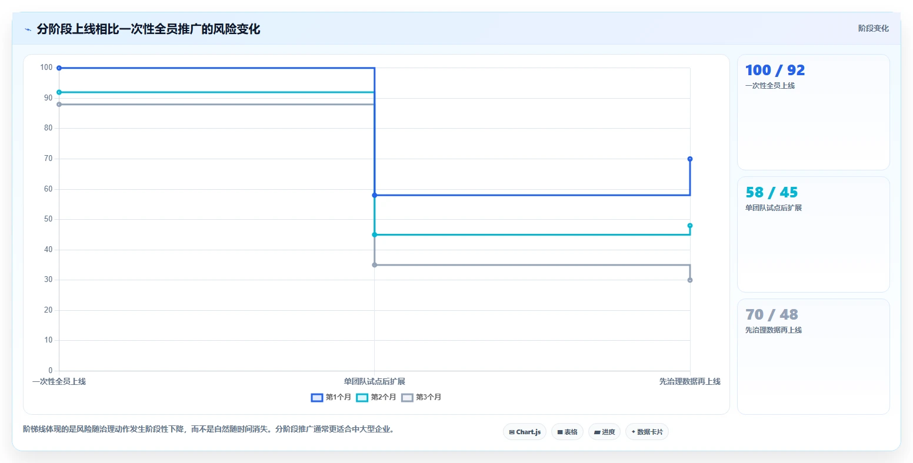Toggle the 第2个月 legend series

pyautogui.click(x=376, y=398)
